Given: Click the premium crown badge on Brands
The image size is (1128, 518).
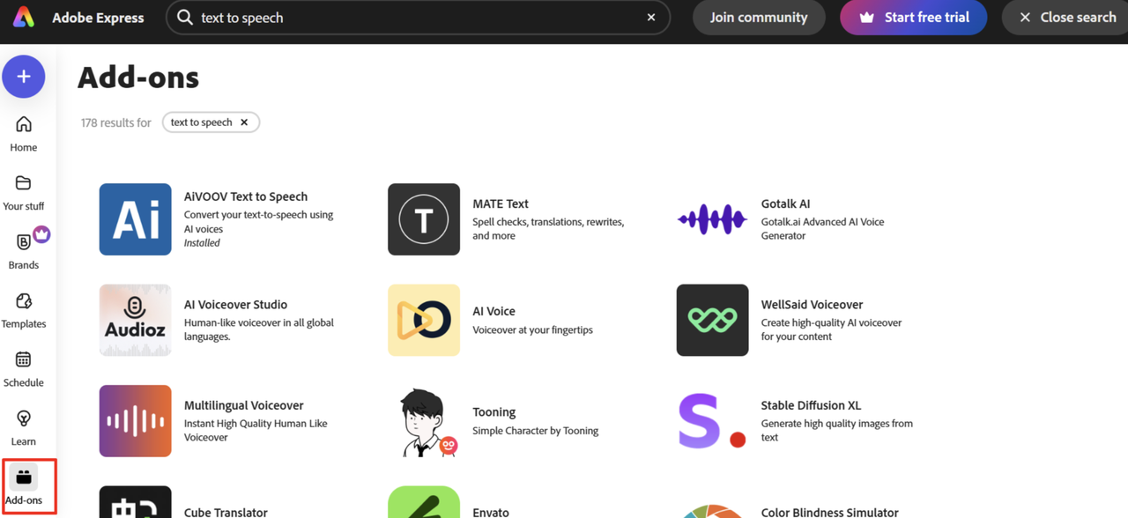Looking at the screenshot, I should [x=41, y=234].
